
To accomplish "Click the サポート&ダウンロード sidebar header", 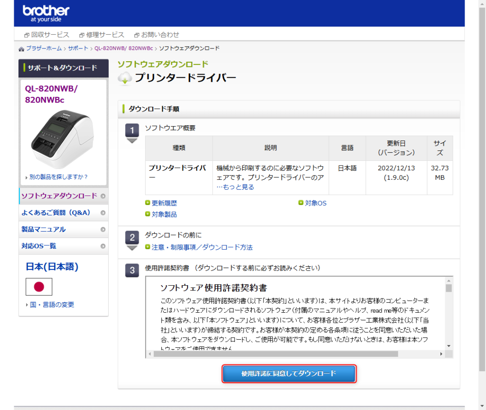I will coord(64,68).
